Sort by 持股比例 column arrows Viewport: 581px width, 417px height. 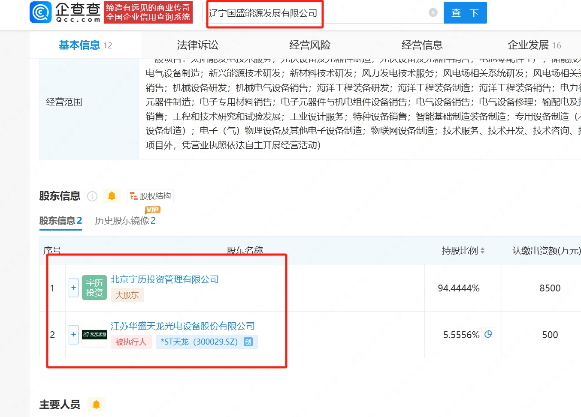[x=482, y=251]
